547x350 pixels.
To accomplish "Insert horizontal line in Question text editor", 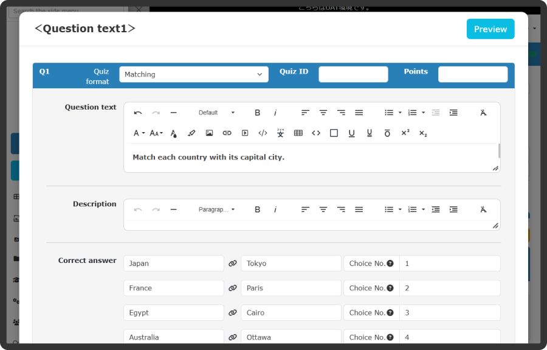I will [x=173, y=113].
